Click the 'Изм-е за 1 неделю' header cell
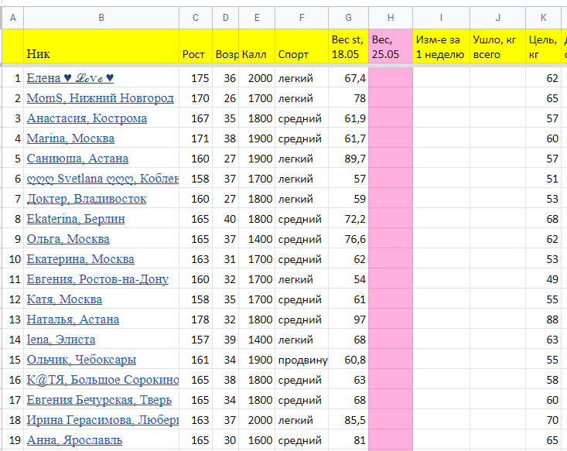 (441, 46)
